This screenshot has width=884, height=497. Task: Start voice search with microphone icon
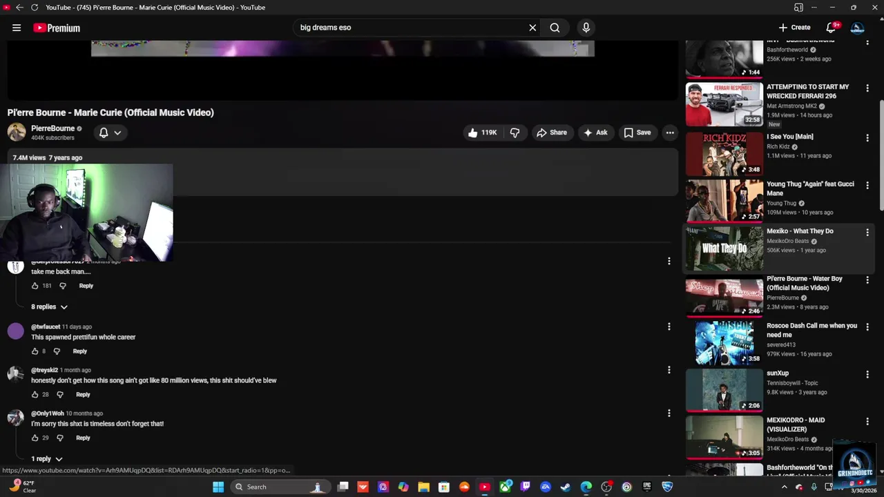click(586, 28)
